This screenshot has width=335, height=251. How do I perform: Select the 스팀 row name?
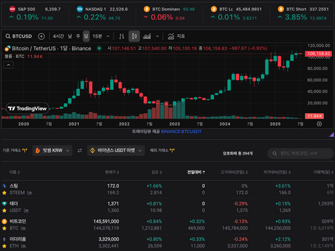coord(14,186)
